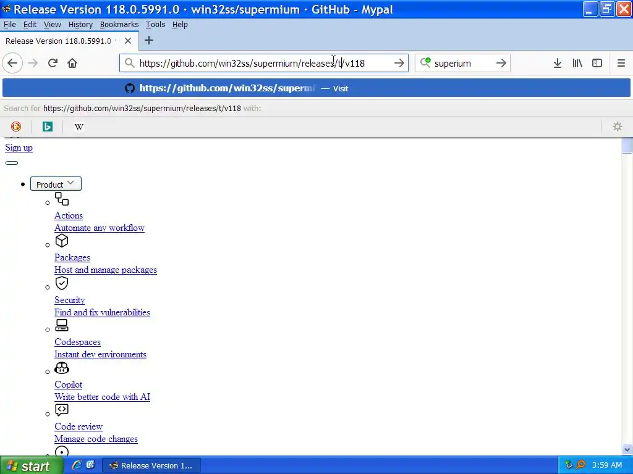Open the Library bookmarks icon
Image resolution: width=633 pixels, height=474 pixels.
577,64
